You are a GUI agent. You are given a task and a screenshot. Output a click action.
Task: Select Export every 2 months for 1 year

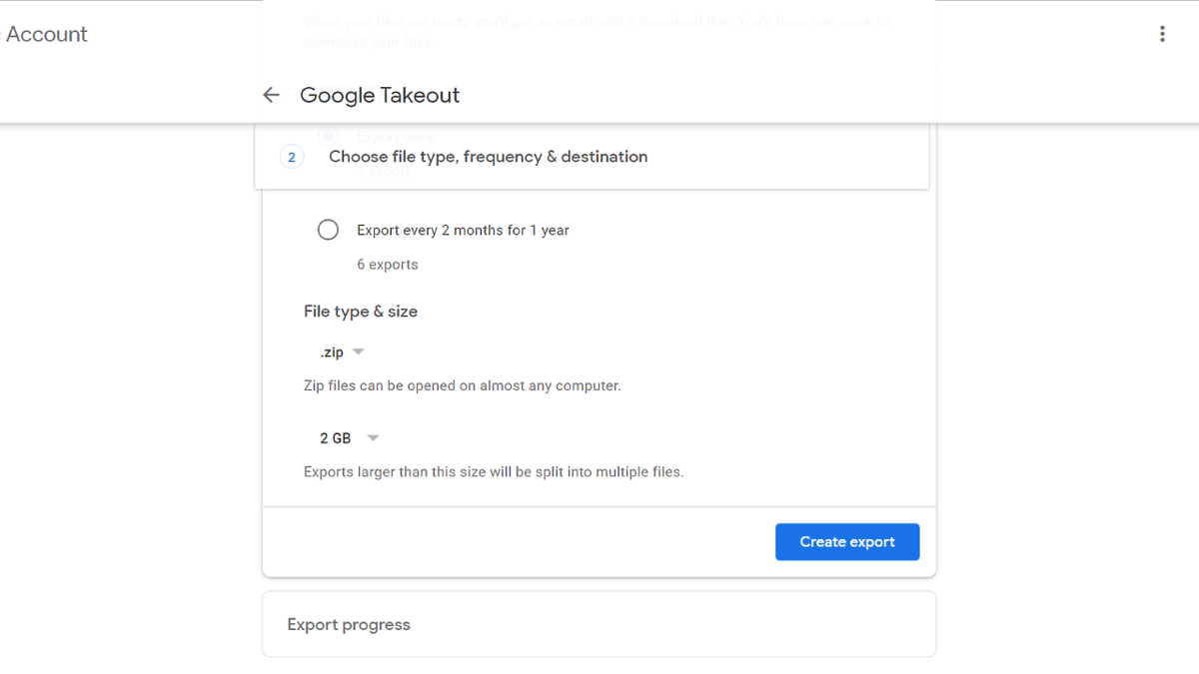(x=328, y=230)
